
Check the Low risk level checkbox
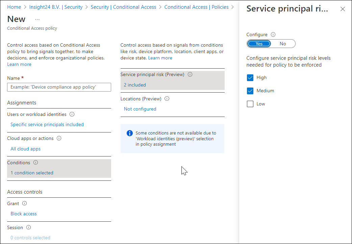point(250,104)
